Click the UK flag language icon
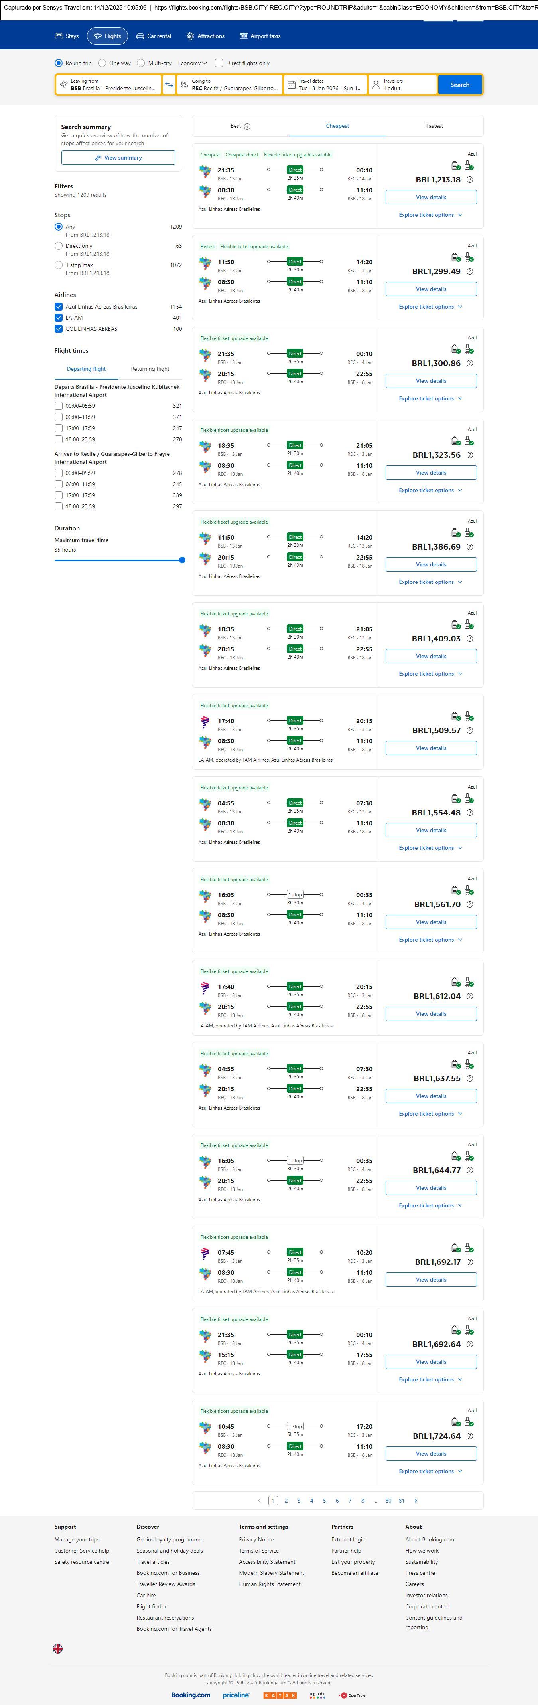This screenshot has height=1705, width=538. pos(58,1649)
